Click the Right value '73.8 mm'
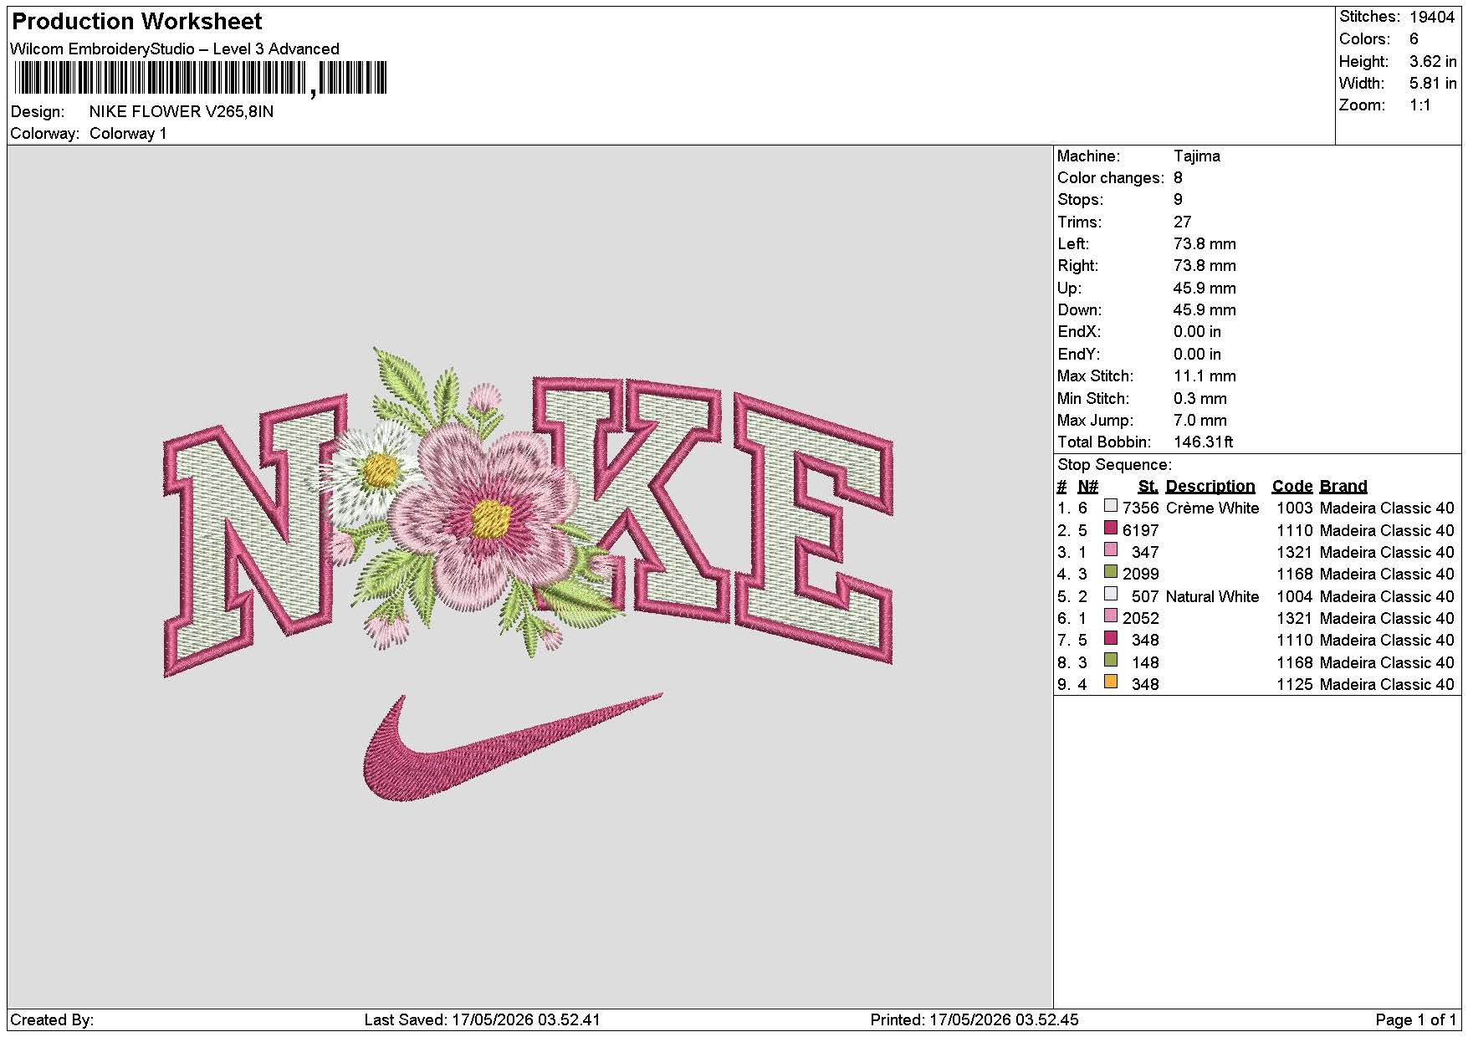The image size is (1468, 1037). [1205, 266]
